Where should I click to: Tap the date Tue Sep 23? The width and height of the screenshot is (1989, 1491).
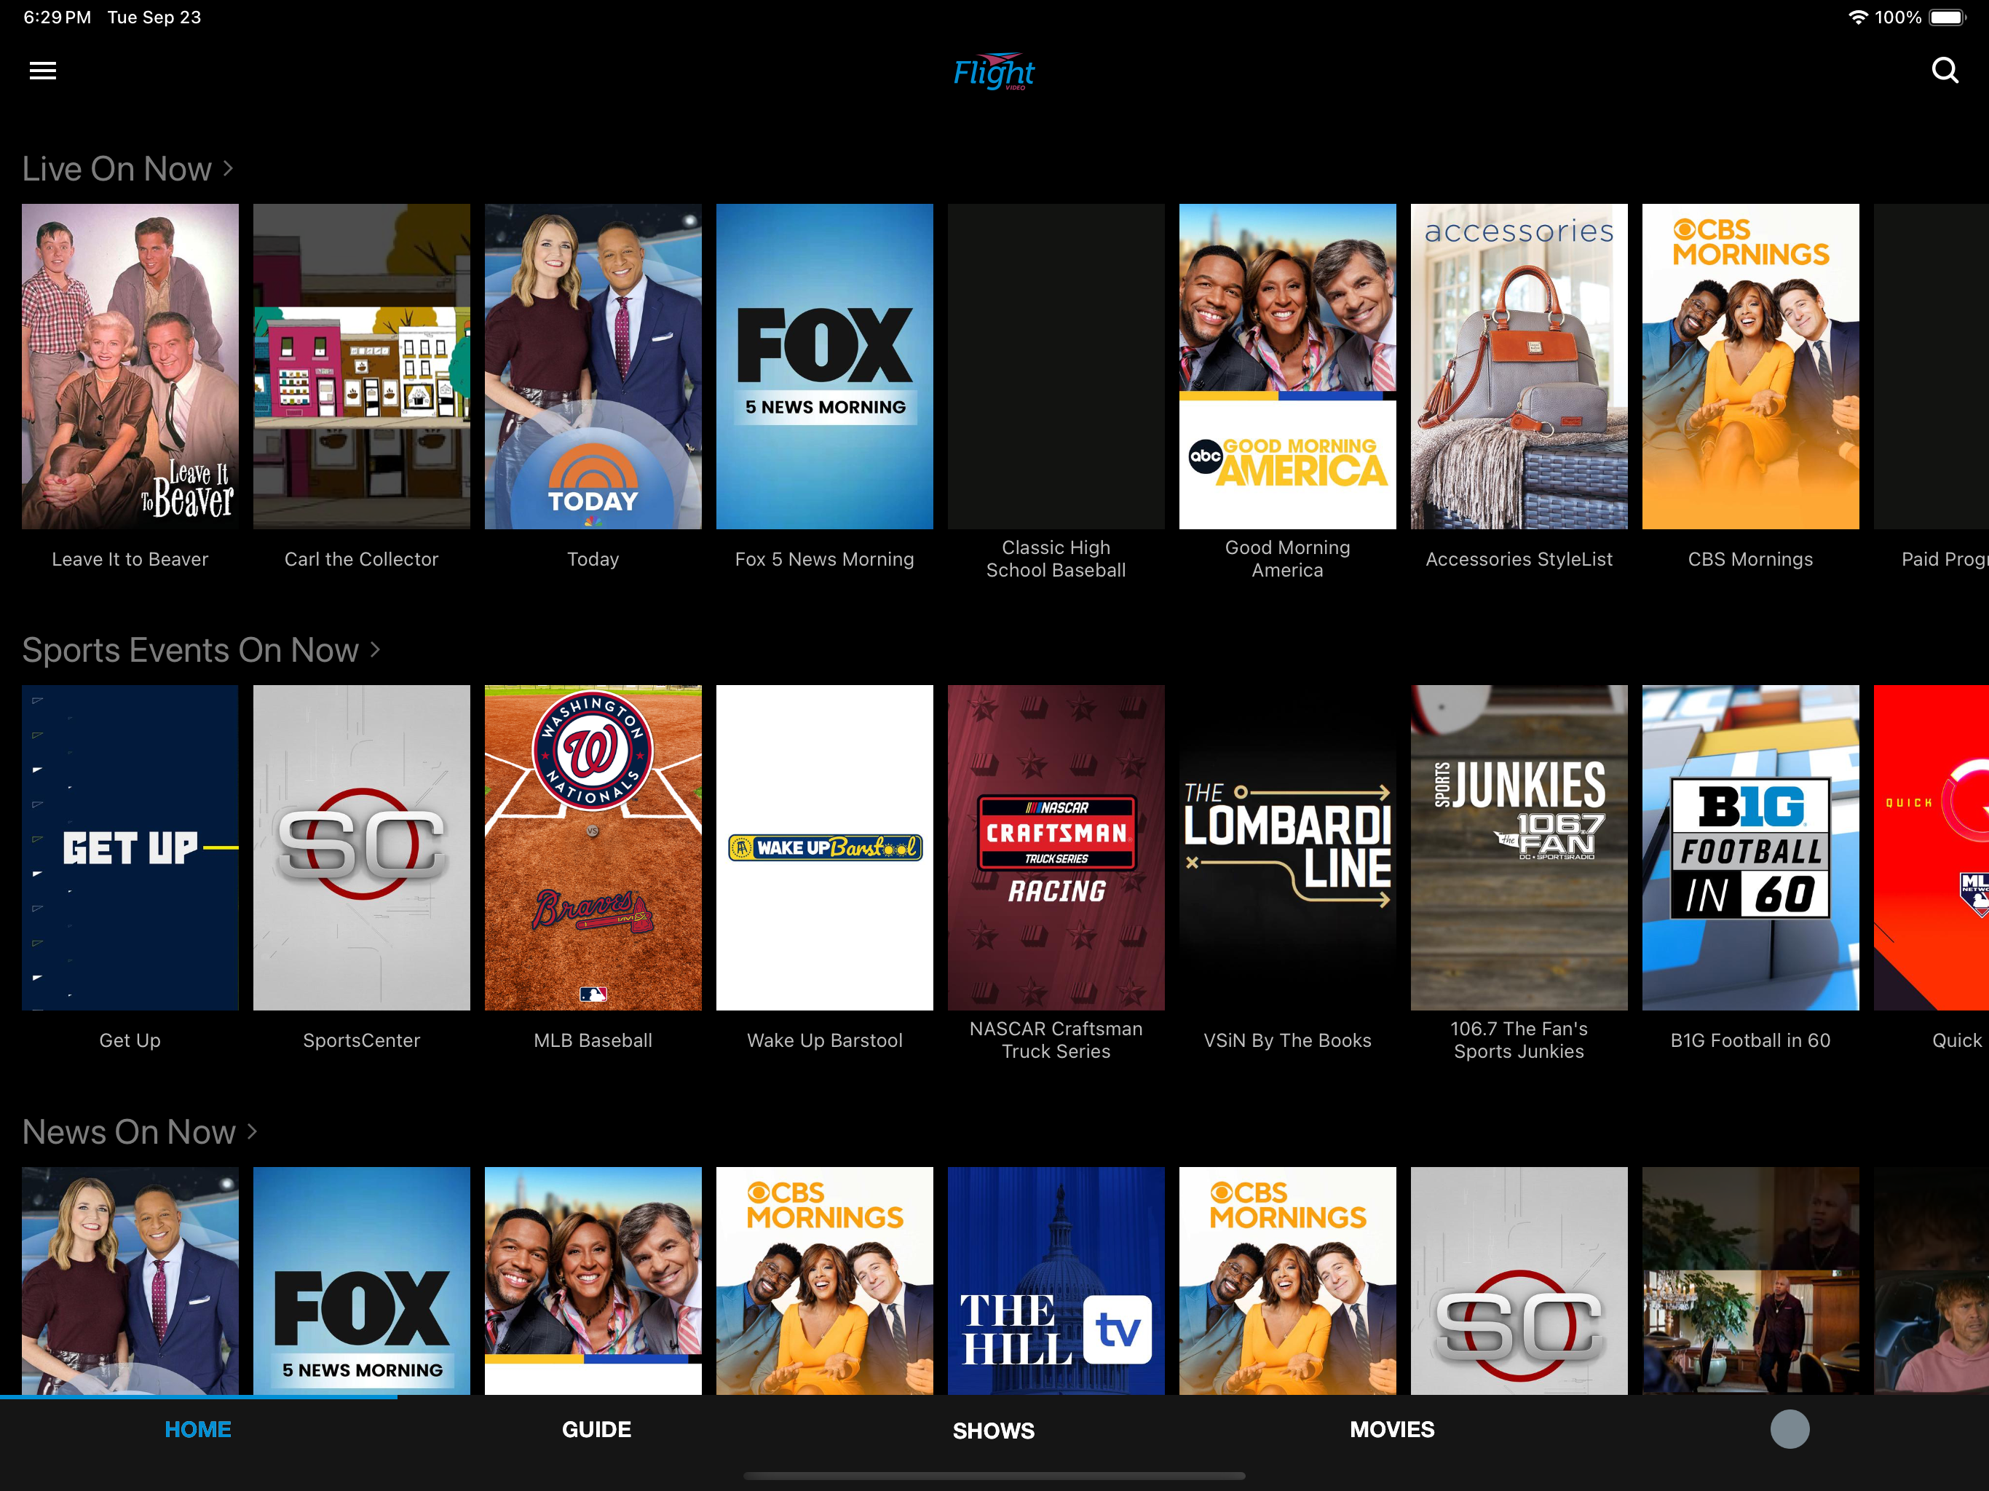[x=154, y=17]
